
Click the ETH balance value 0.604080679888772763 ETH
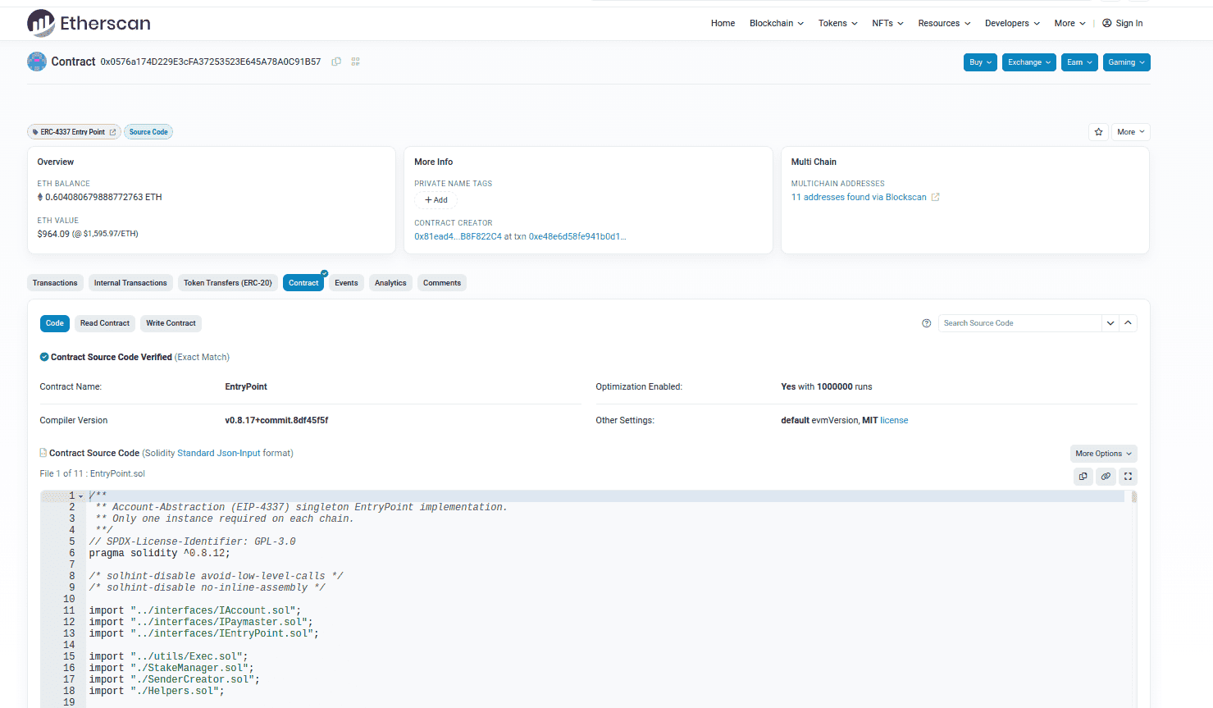tap(103, 197)
